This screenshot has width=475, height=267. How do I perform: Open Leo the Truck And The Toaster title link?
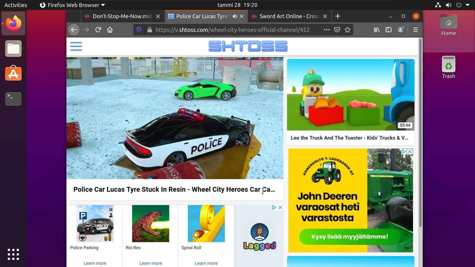pyautogui.click(x=350, y=138)
